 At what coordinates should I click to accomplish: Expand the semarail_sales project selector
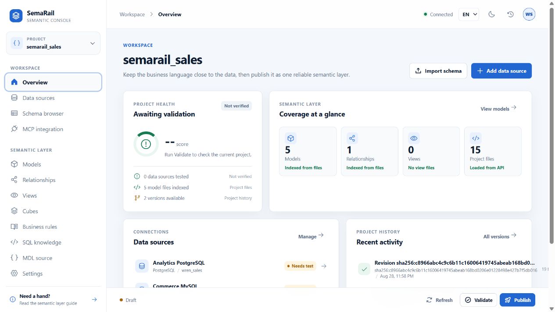coord(53,43)
